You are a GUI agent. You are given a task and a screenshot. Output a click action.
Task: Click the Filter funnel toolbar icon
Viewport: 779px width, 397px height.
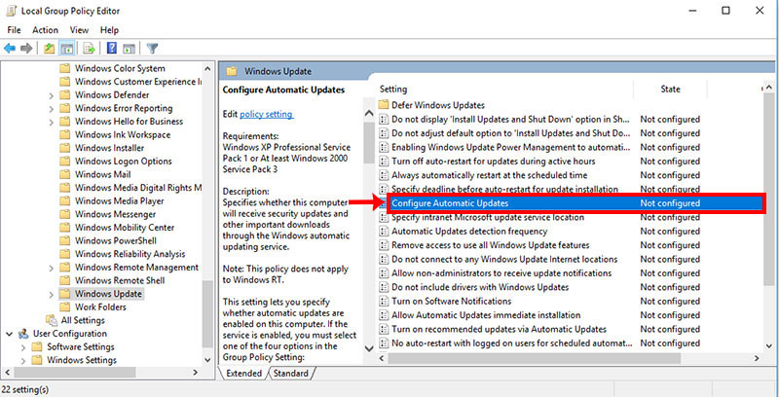[x=153, y=48]
